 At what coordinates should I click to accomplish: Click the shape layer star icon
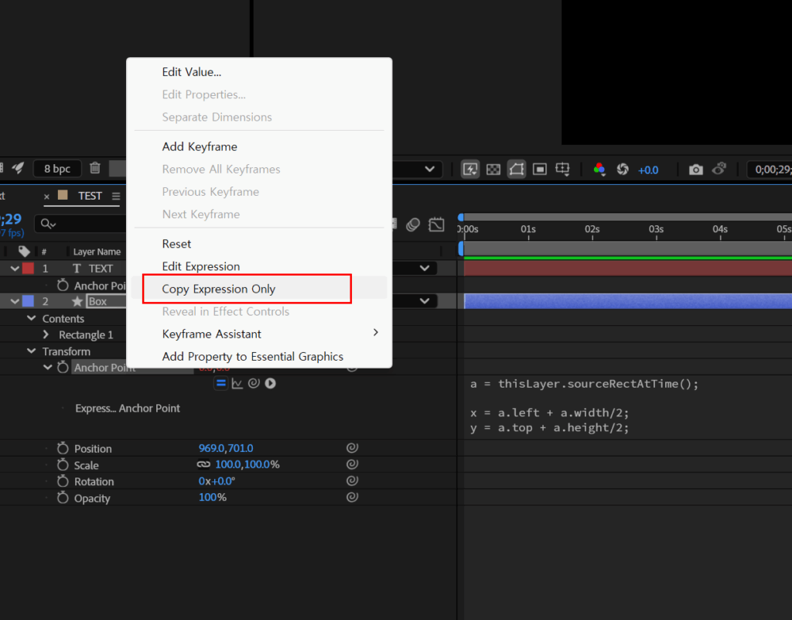coord(77,301)
